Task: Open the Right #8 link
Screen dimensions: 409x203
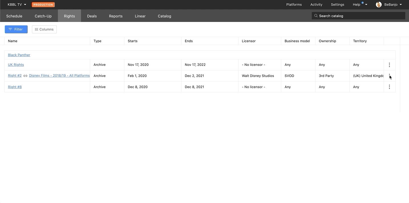Action: pyautogui.click(x=15, y=87)
